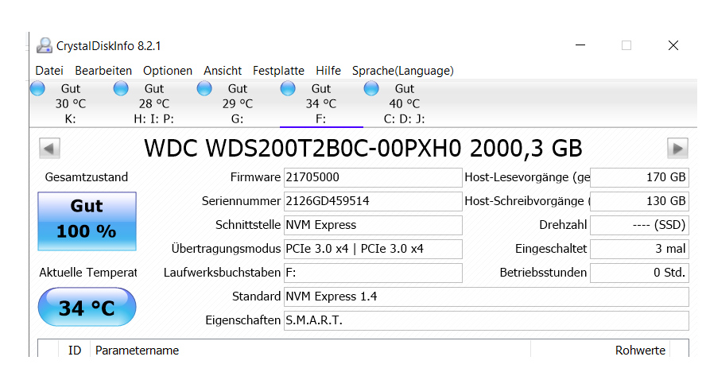
Task: Click the Eingeschaltet value 3 mal
Action: pos(639,249)
